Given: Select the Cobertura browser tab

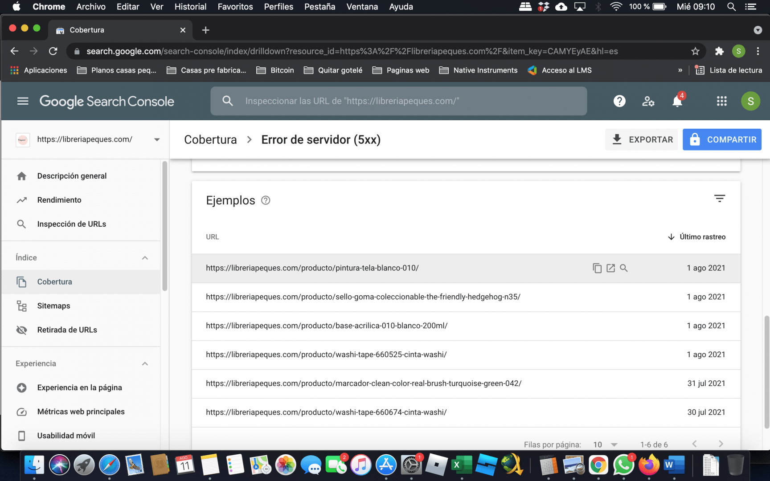Looking at the screenshot, I should 120,30.
